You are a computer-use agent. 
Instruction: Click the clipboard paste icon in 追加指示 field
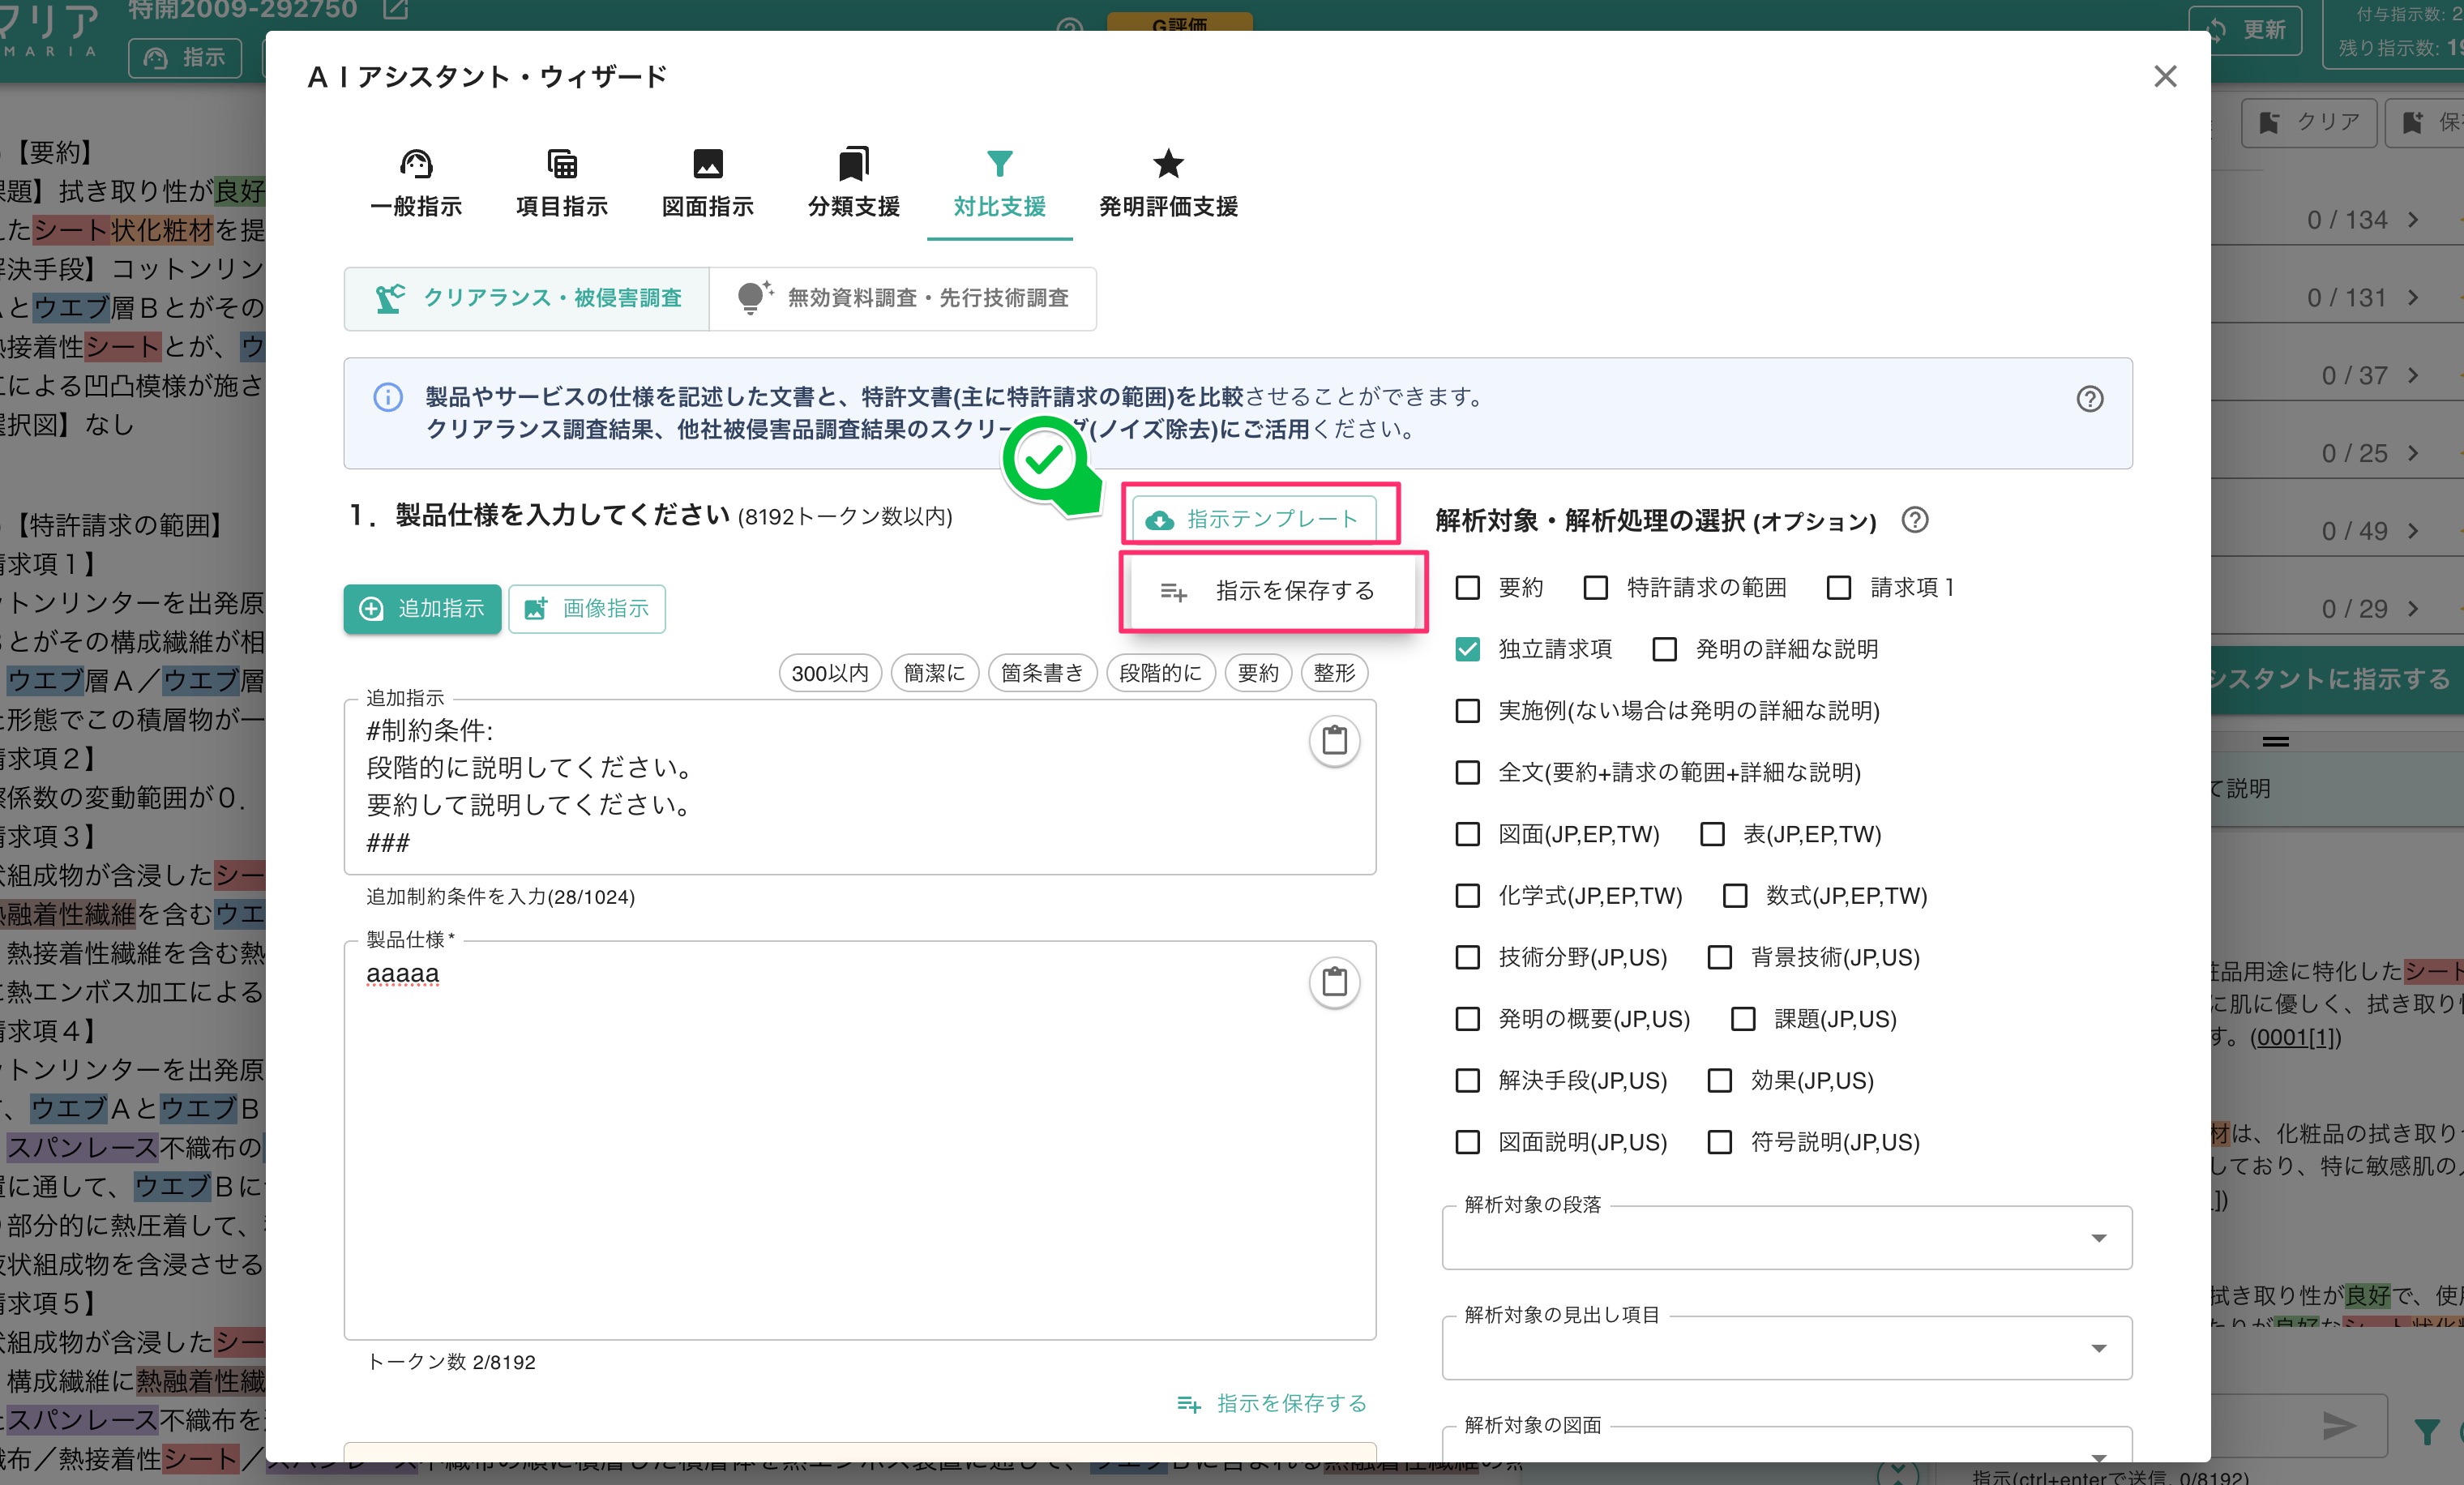pyautogui.click(x=1334, y=741)
